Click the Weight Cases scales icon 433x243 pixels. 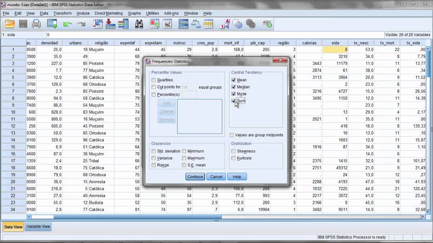coord(196,24)
